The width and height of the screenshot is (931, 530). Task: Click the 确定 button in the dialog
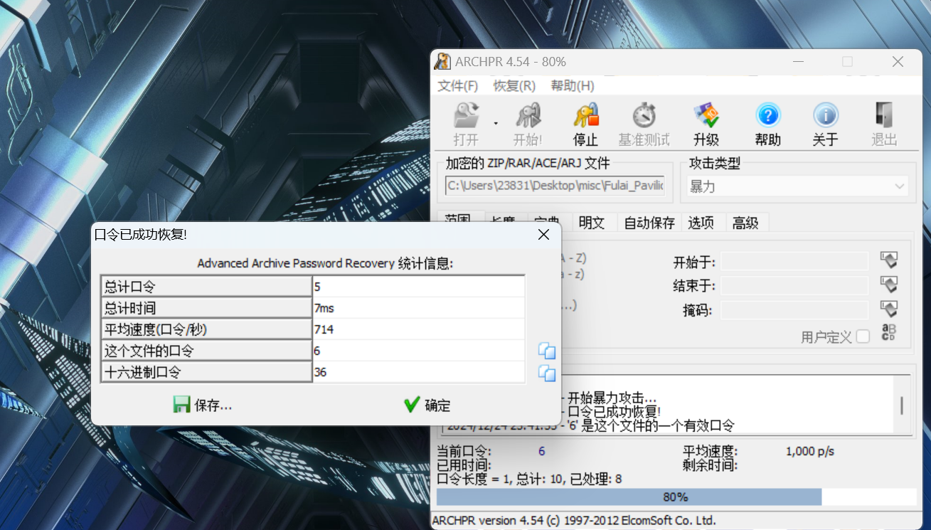[427, 405]
